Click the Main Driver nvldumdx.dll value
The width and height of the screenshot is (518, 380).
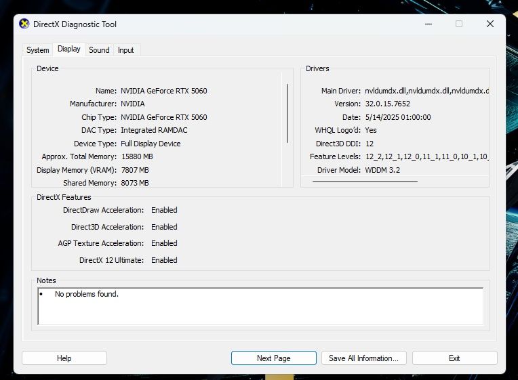click(427, 91)
